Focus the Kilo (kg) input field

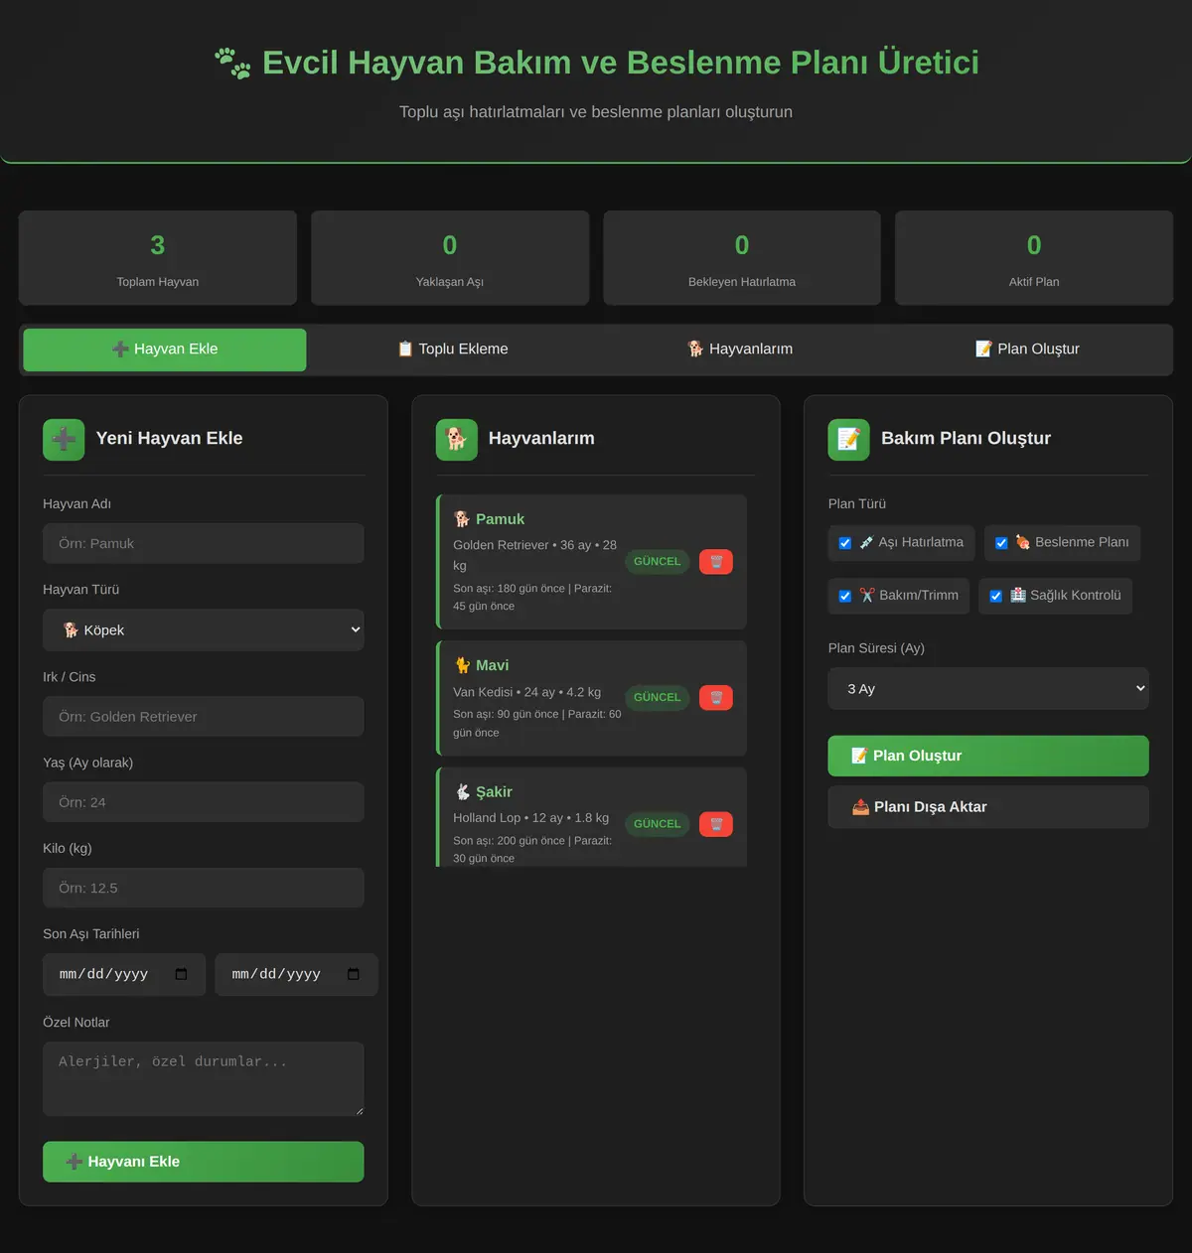[204, 889]
